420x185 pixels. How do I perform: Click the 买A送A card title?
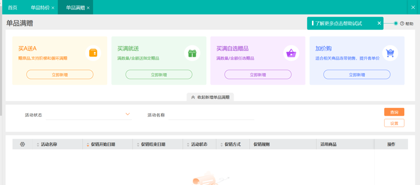pyautogui.click(x=27, y=49)
